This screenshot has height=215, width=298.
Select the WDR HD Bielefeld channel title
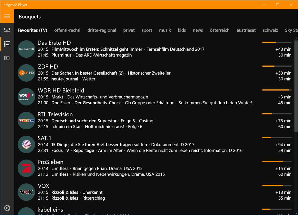click(61, 91)
